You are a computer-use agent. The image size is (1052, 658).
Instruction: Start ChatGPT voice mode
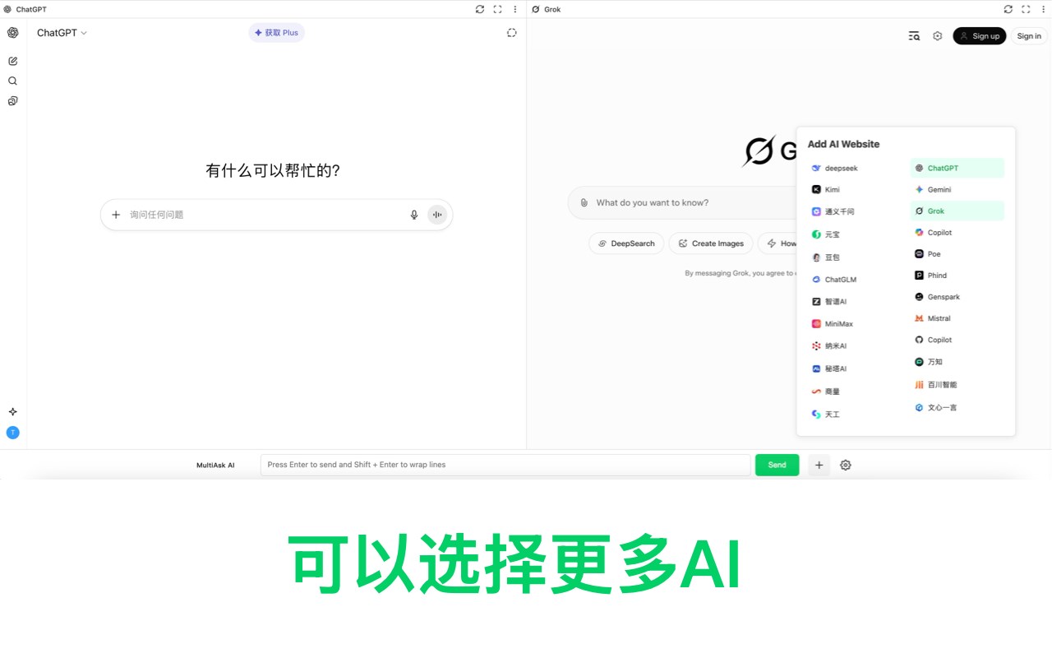pos(437,215)
